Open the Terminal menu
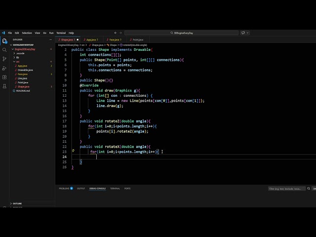 click(61, 33)
